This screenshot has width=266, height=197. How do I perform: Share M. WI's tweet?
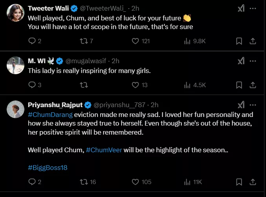pyautogui.click(x=253, y=85)
